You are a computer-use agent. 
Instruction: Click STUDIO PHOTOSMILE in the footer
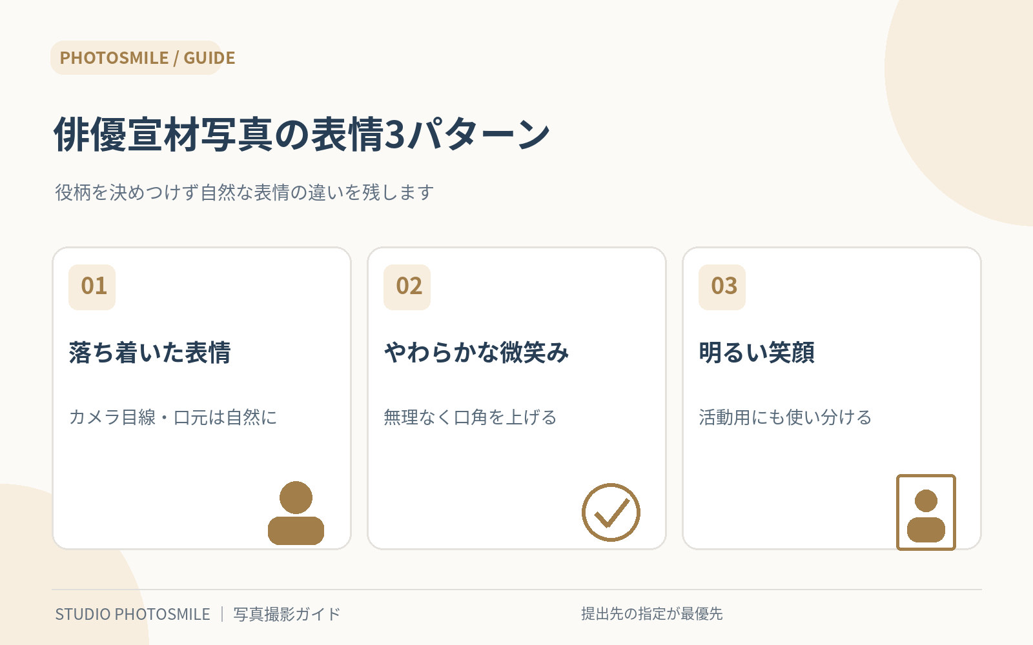click(132, 614)
